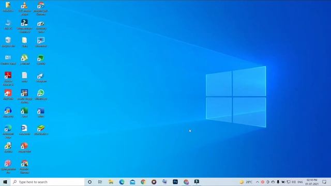
Task: Open the Mail app from the taskbar
Action: pos(132,182)
